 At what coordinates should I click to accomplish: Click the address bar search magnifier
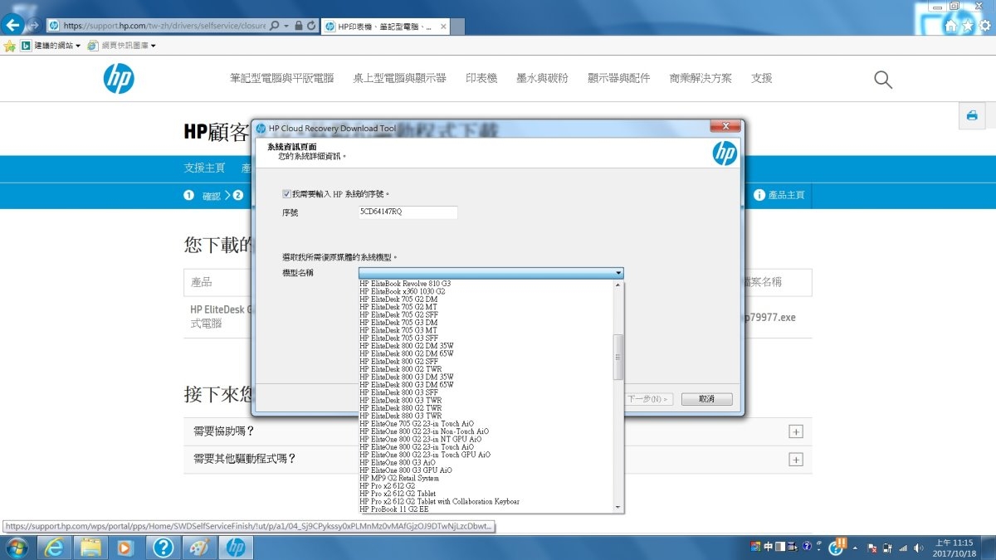click(x=275, y=26)
